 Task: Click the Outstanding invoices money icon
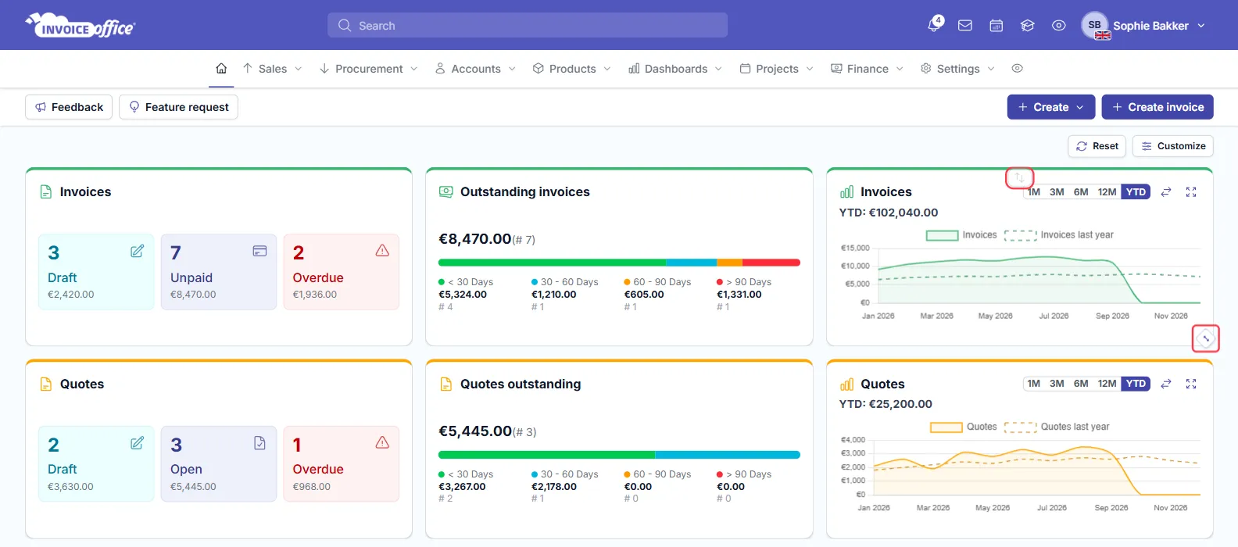tap(445, 191)
